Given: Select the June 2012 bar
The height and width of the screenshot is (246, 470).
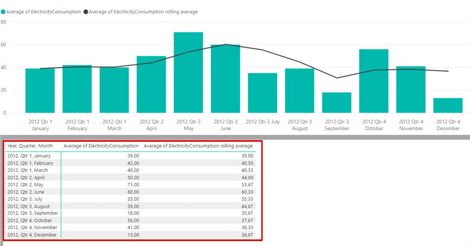Looking at the screenshot, I should click(x=226, y=79).
